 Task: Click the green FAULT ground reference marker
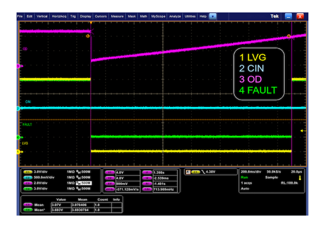pyautogui.click(x=19, y=137)
